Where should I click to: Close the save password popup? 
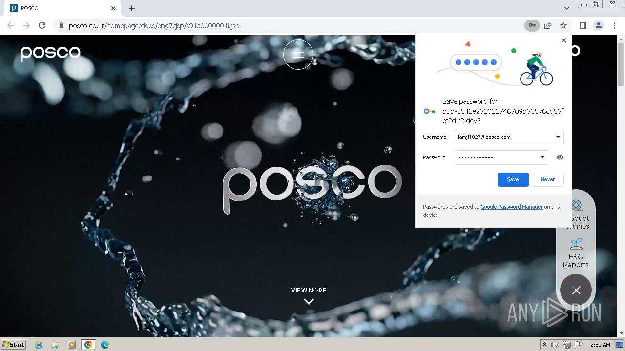[x=564, y=40]
